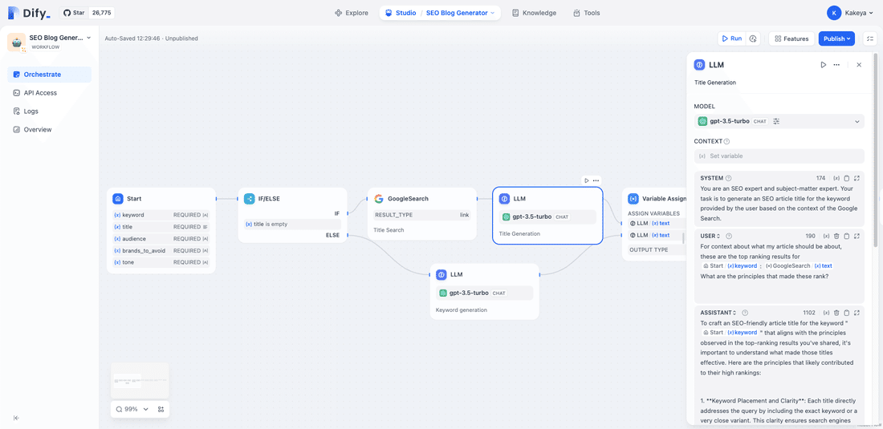Open API Access in the sidebar

pyautogui.click(x=49, y=93)
